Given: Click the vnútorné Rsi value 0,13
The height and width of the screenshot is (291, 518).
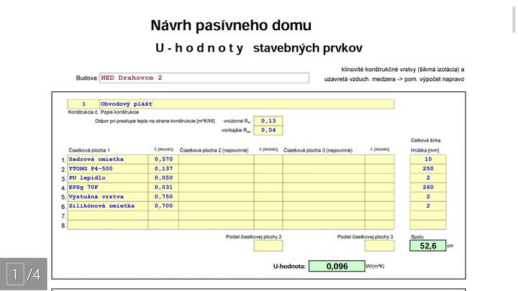Looking at the screenshot, I should (268, 121).
